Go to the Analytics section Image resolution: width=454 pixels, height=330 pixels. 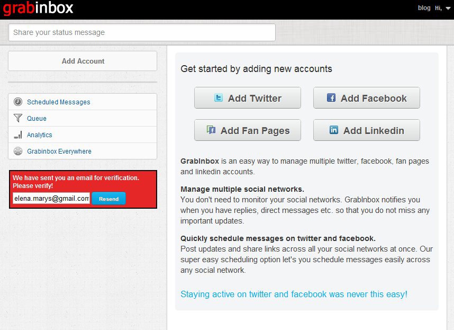(39, 135)
